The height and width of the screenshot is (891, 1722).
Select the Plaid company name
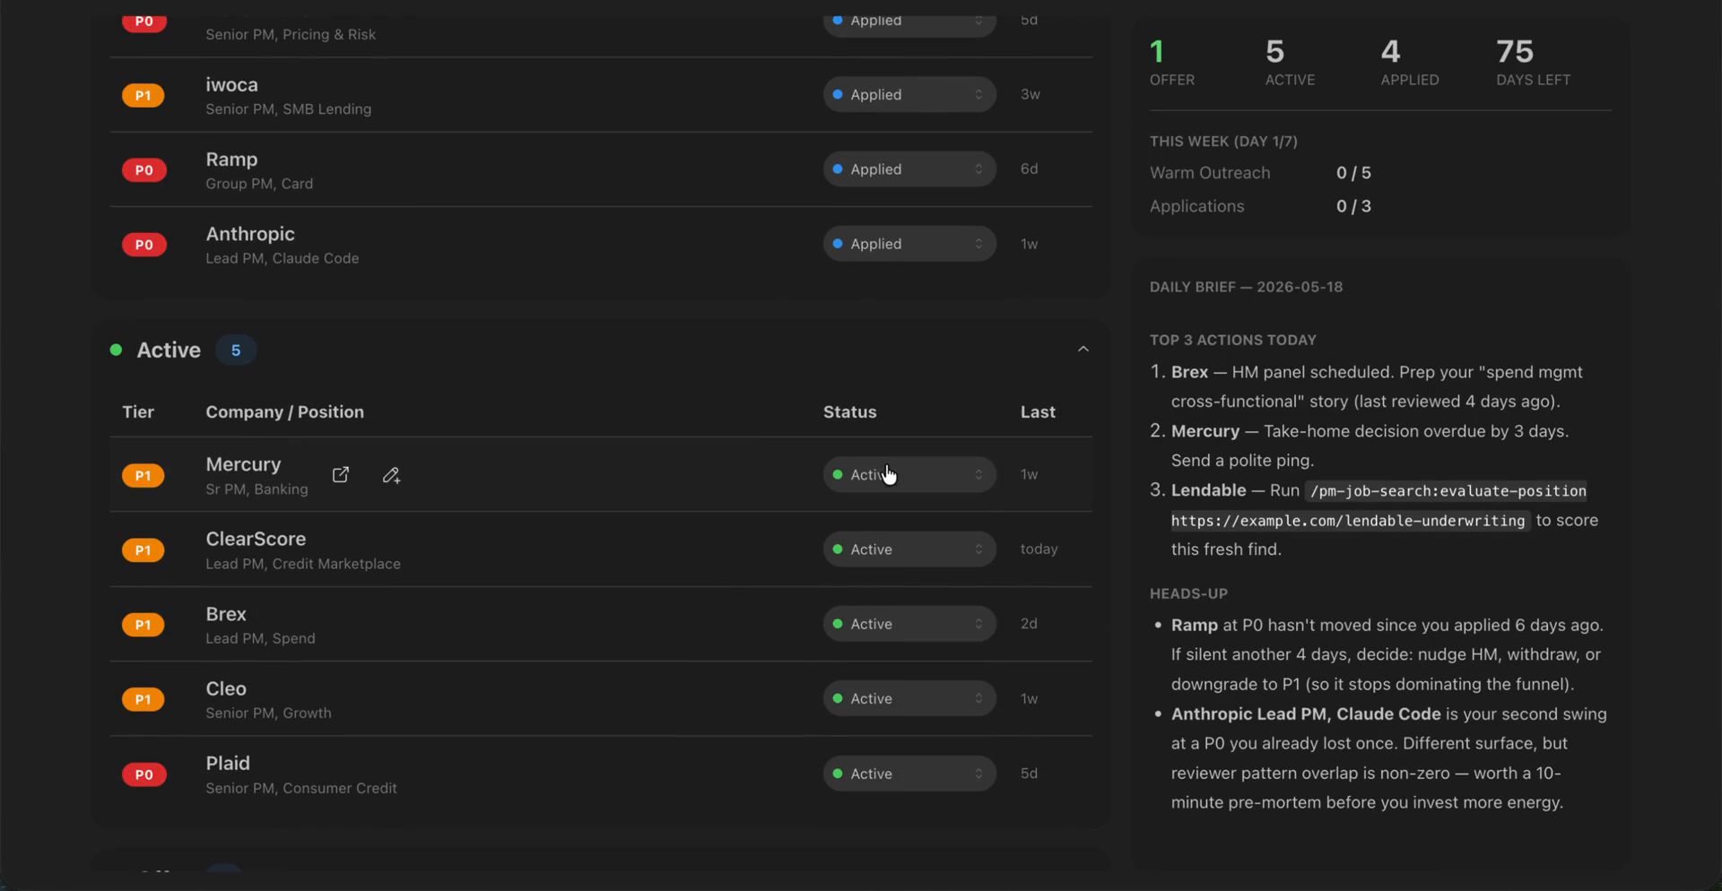point(228,763)
